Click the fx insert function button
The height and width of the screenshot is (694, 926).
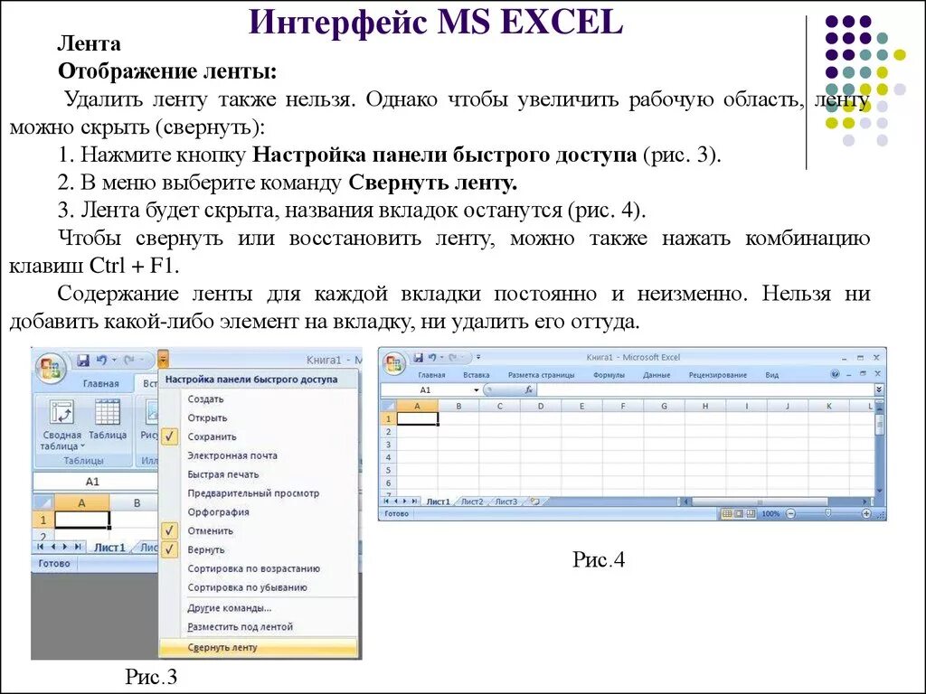528,389
